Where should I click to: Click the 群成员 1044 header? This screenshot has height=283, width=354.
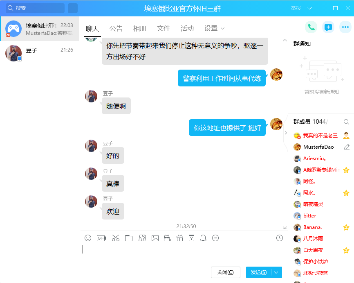[x=310, y=122]
